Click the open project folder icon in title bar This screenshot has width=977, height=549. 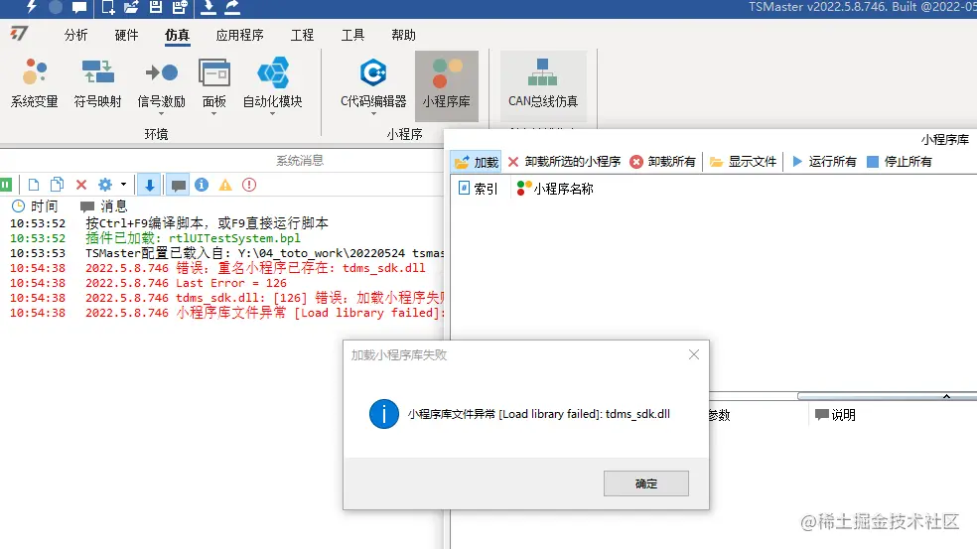[131, 7]
